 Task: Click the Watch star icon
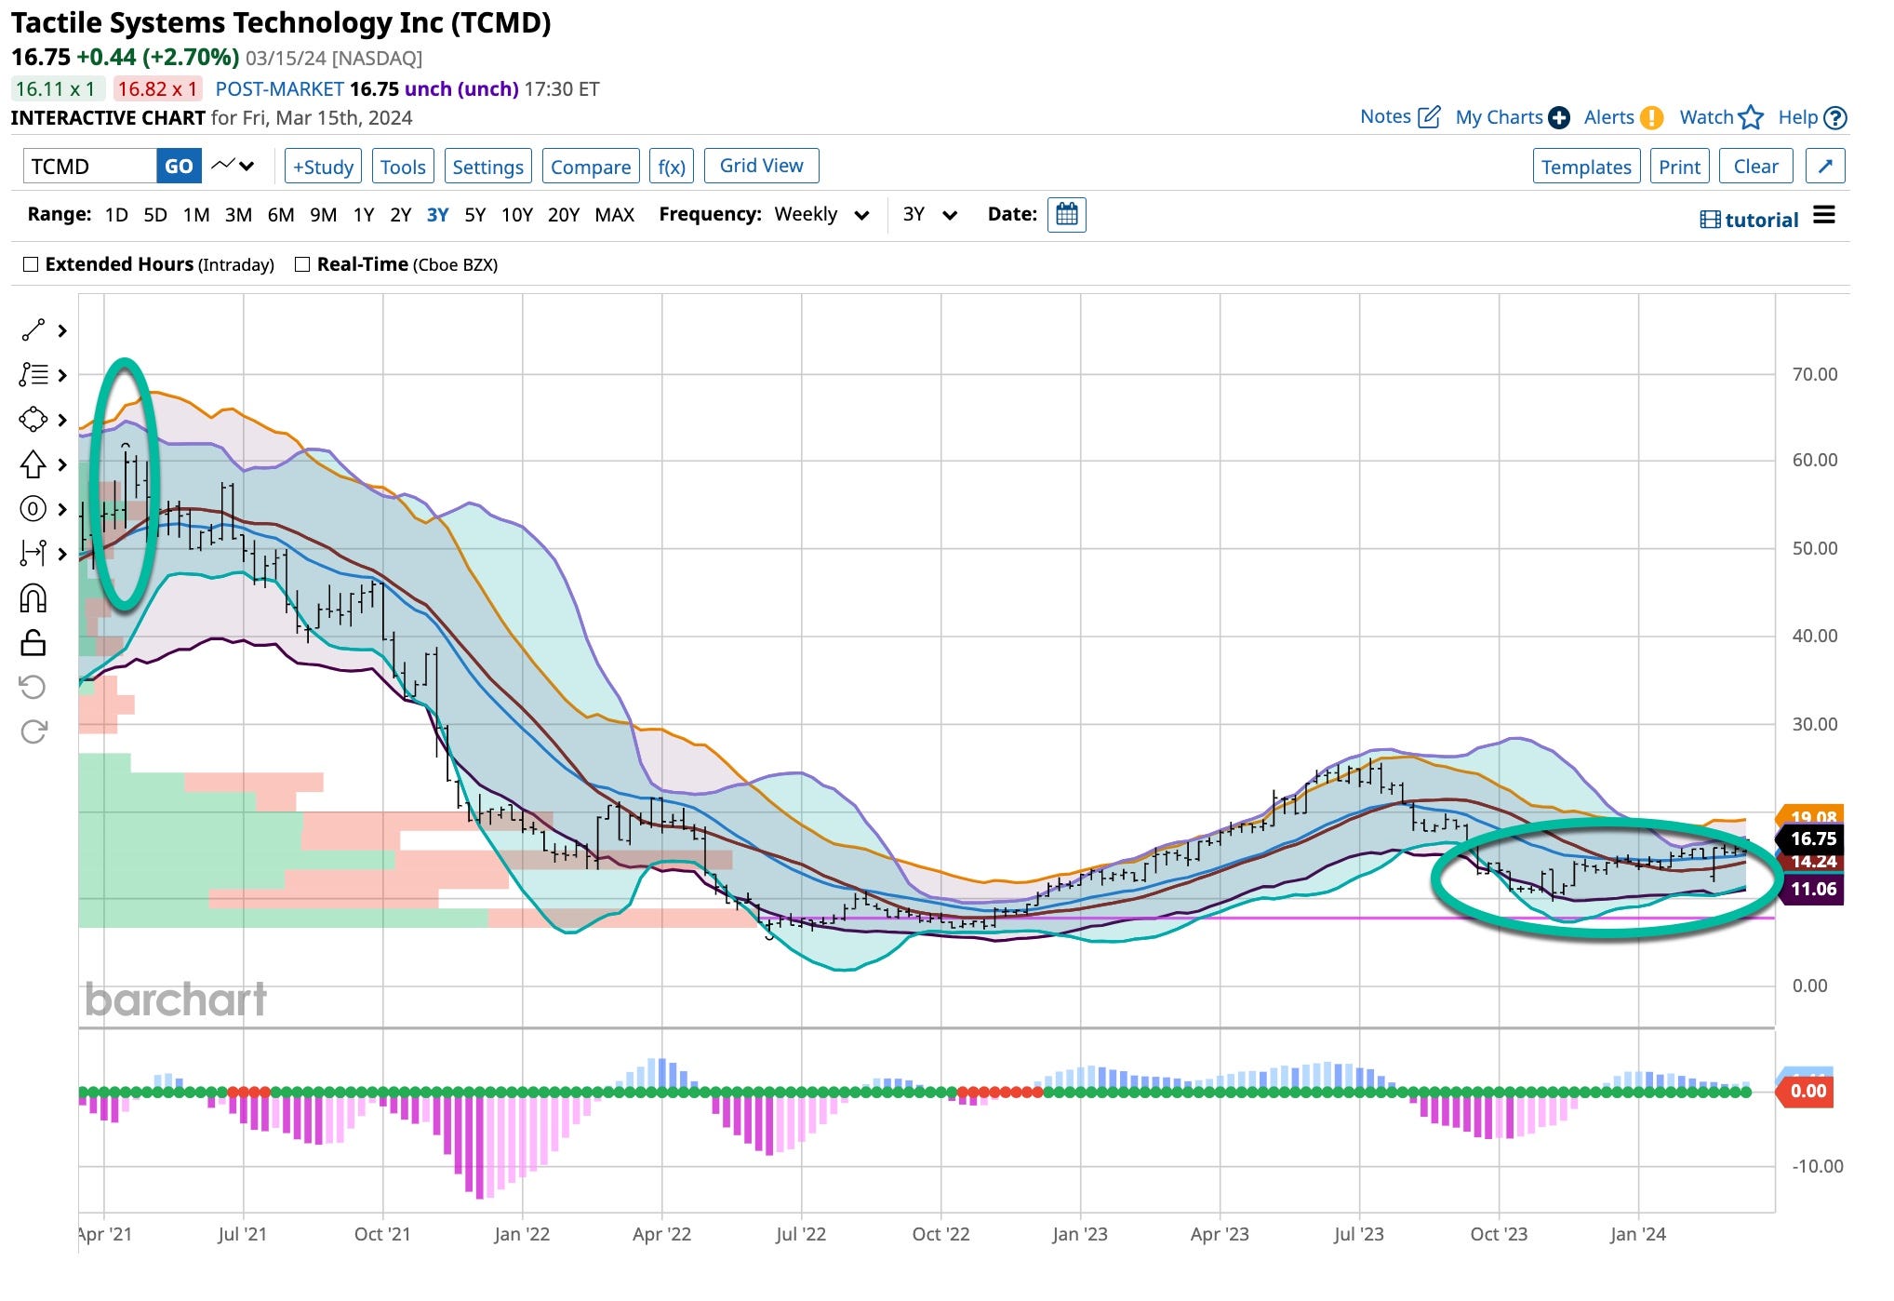tap(1751, 117)
